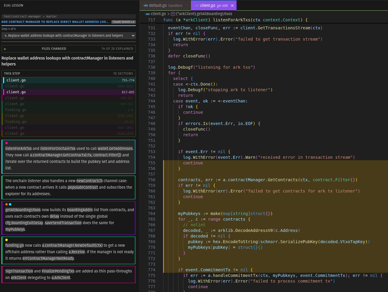The width and height of the screenshot is (388, 292).
Task: Open the step 4 selector dropdown
Action: point(69,36)
